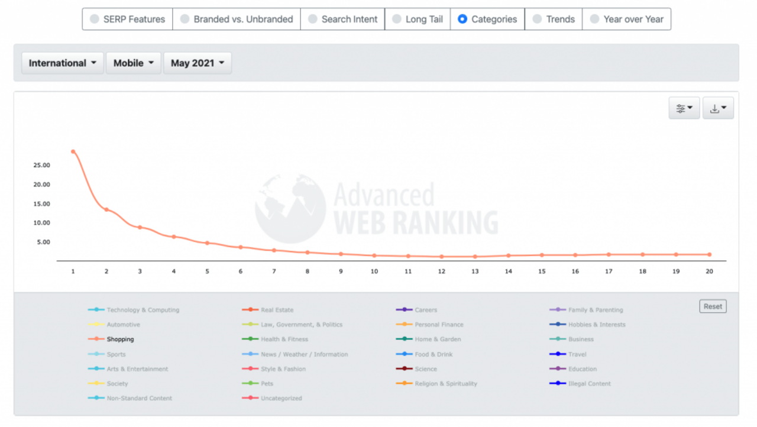This screenshot has height=427, width=757.
Task: Open the Mobile device dropdown
Action: (x=134, y=63)
